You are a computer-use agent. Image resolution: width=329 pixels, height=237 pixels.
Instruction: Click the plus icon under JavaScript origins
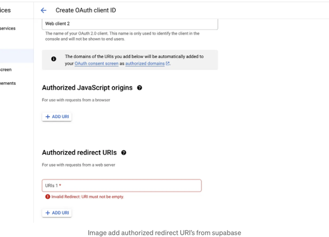48,117
